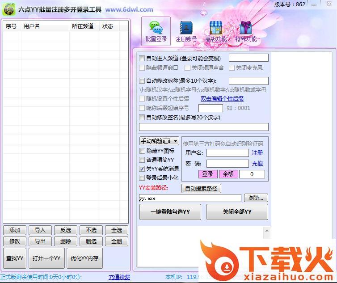The height and width of the screenshot is (283, 337).
Task: Sort by 序号 column header
Action: [12, 26]
